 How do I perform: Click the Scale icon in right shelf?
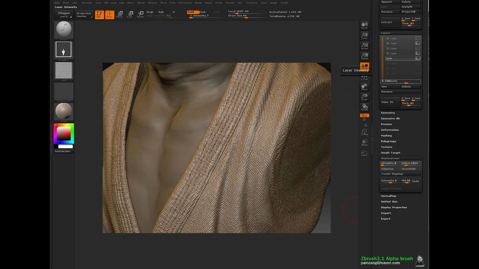[364, 97]
